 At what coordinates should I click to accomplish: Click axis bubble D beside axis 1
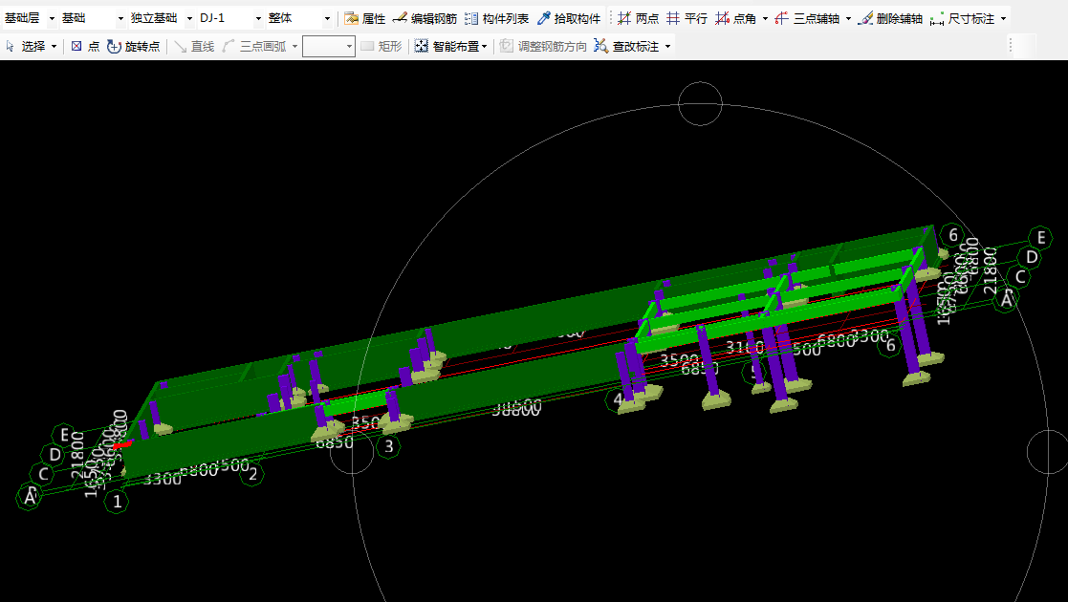coord(54,454)
